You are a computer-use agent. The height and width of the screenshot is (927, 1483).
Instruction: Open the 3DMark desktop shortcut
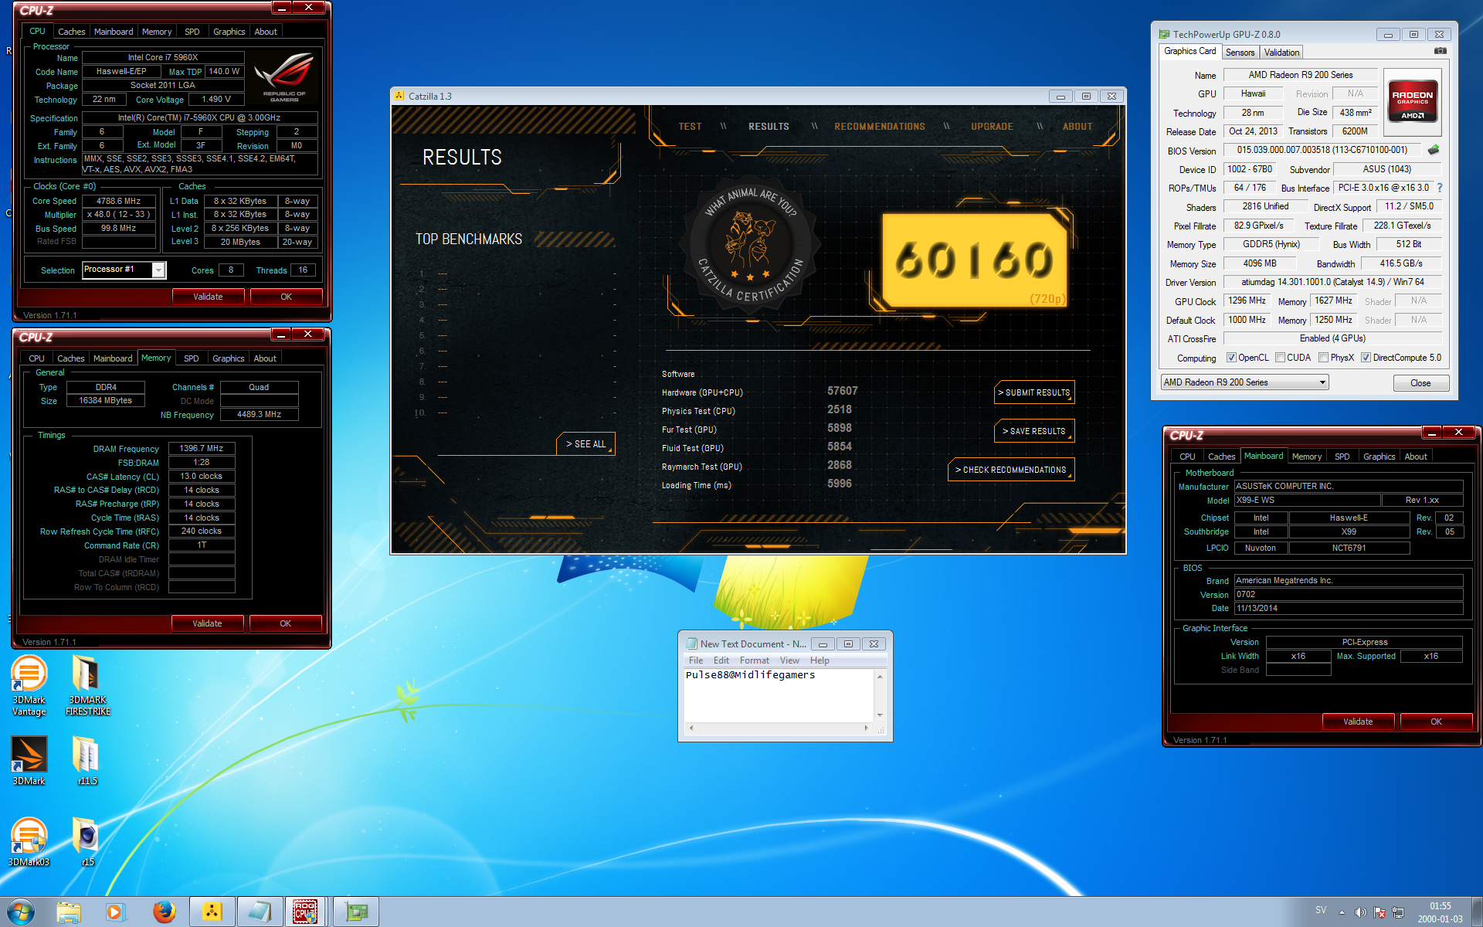(x=29, y=761)
